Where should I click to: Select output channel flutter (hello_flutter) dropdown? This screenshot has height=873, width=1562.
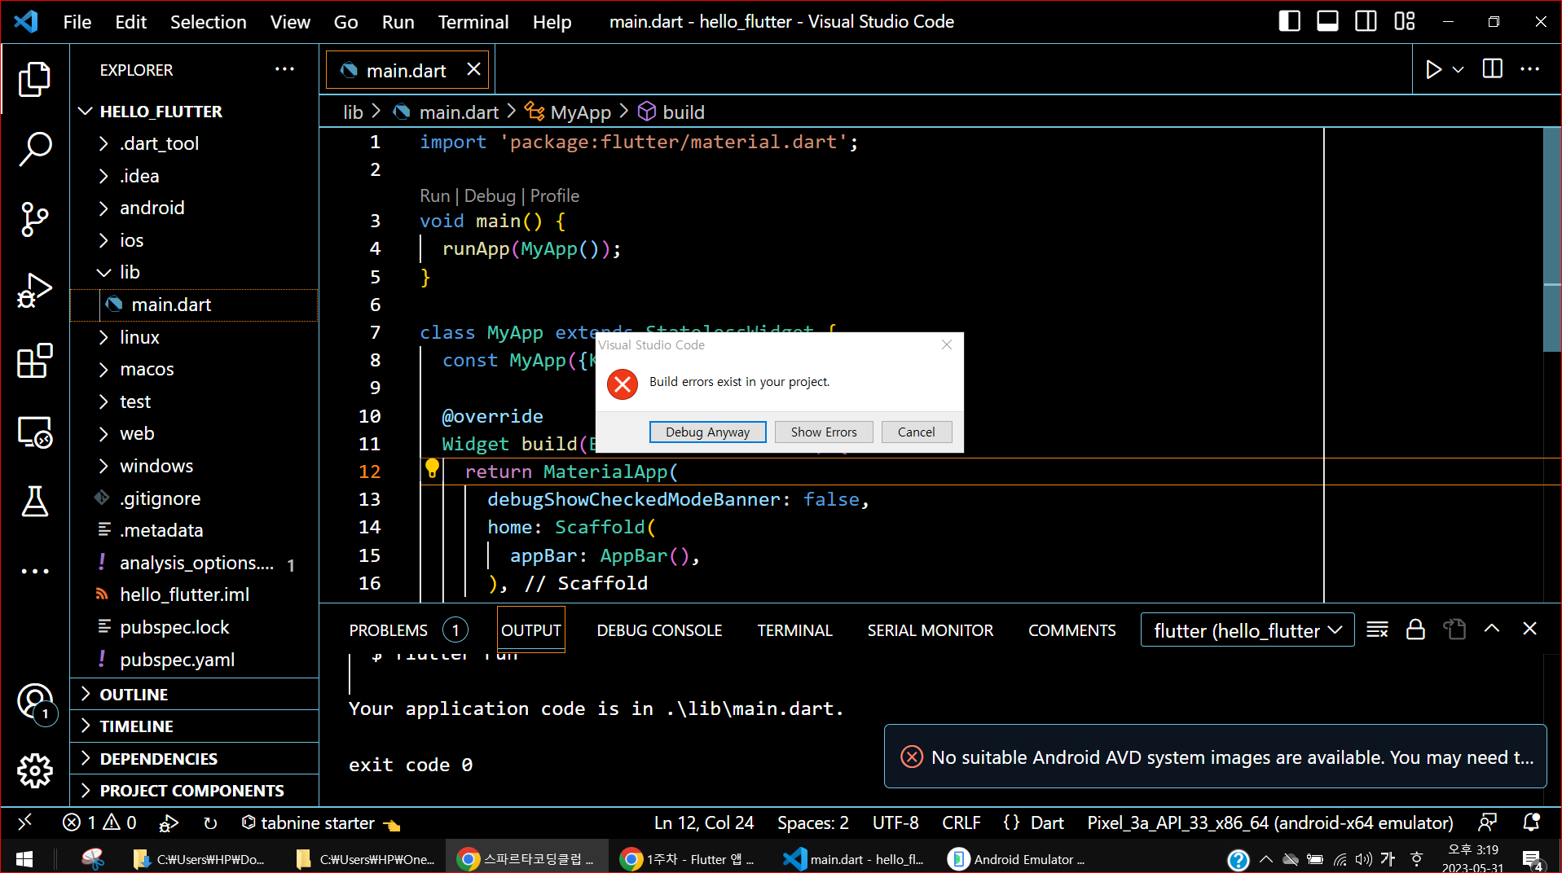tap(1247, 630)
